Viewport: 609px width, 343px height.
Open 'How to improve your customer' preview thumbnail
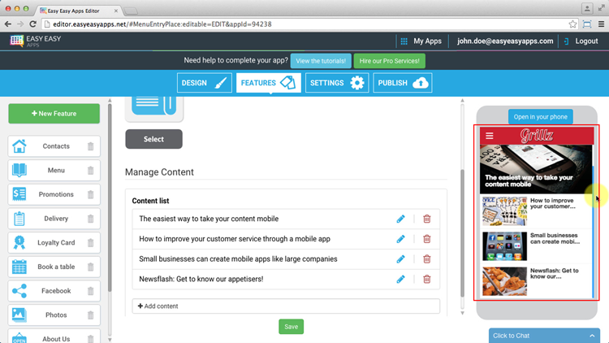(x=504, y=211)
